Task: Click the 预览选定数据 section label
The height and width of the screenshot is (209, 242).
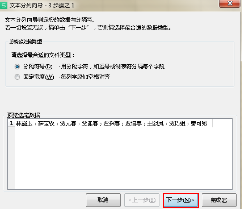Action: pos(24,115)
